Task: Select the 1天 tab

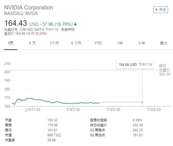Action: coord(11,43)
